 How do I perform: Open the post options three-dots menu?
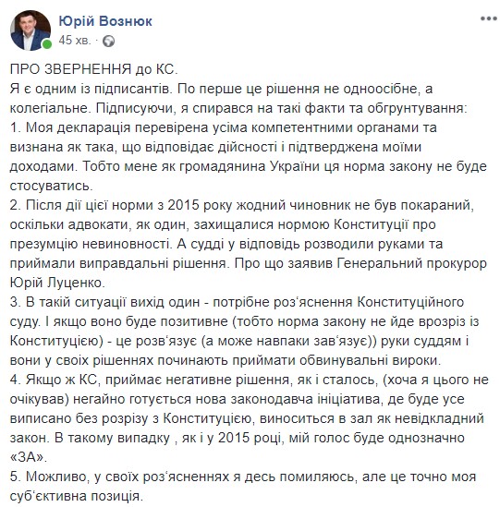[x=488, y=18]
